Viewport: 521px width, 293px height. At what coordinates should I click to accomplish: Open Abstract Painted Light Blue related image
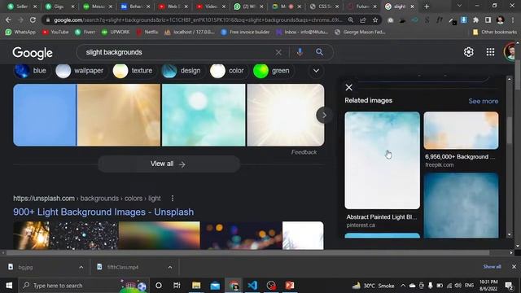(382, 160)
